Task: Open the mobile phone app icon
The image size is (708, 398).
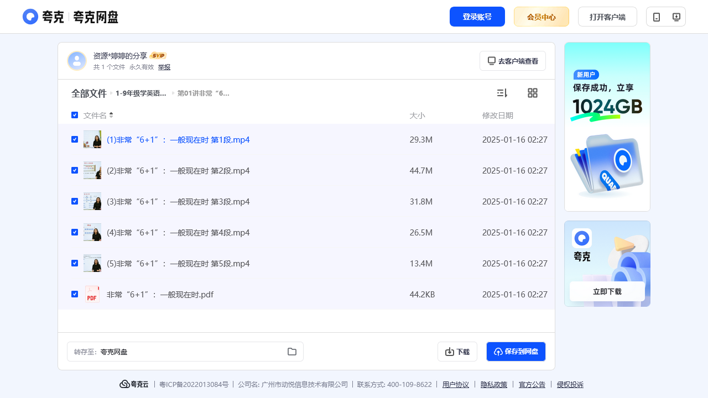Action: (657, 17)
